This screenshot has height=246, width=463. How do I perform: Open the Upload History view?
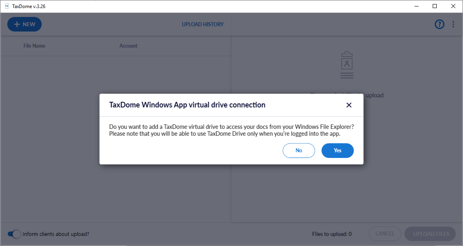[202, 24]
